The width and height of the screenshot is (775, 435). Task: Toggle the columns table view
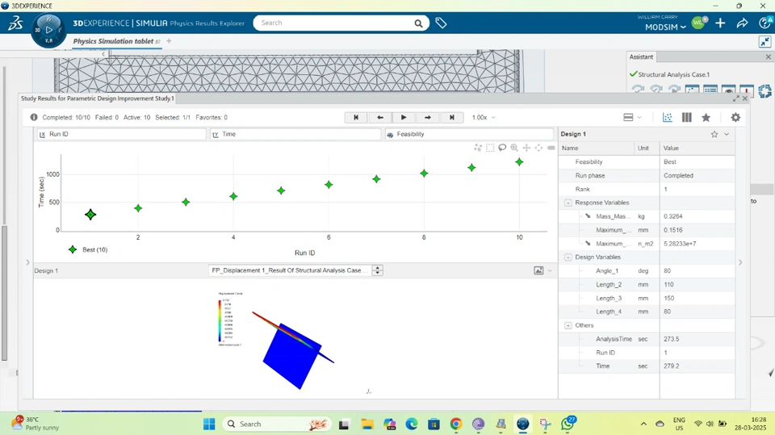pos(686,117)
